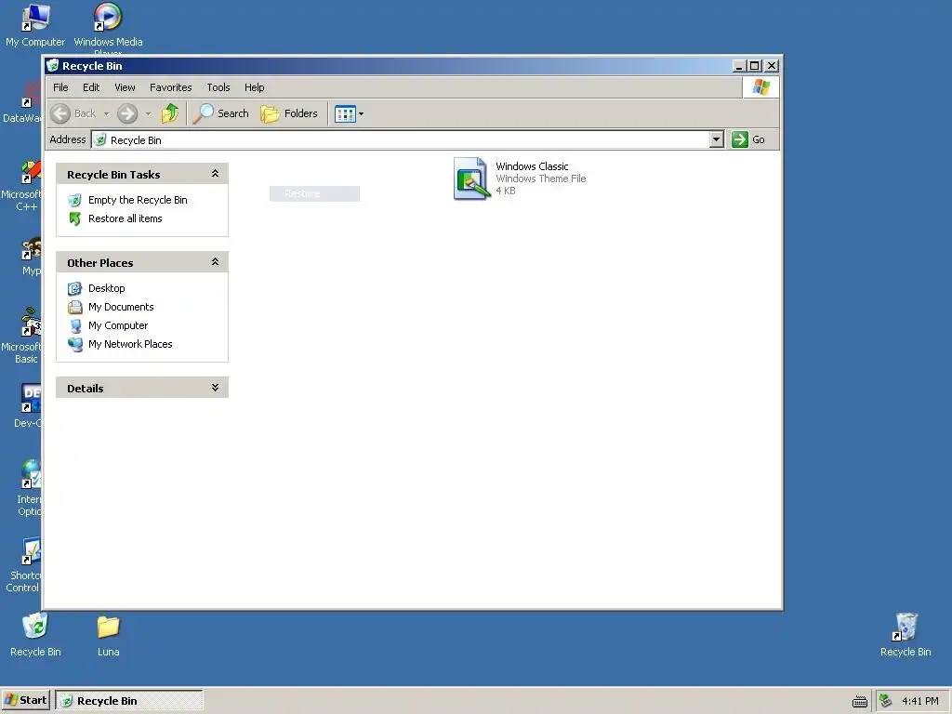Click the Start button
Screen dimensions: 952x714
click(x=25, y=700)
